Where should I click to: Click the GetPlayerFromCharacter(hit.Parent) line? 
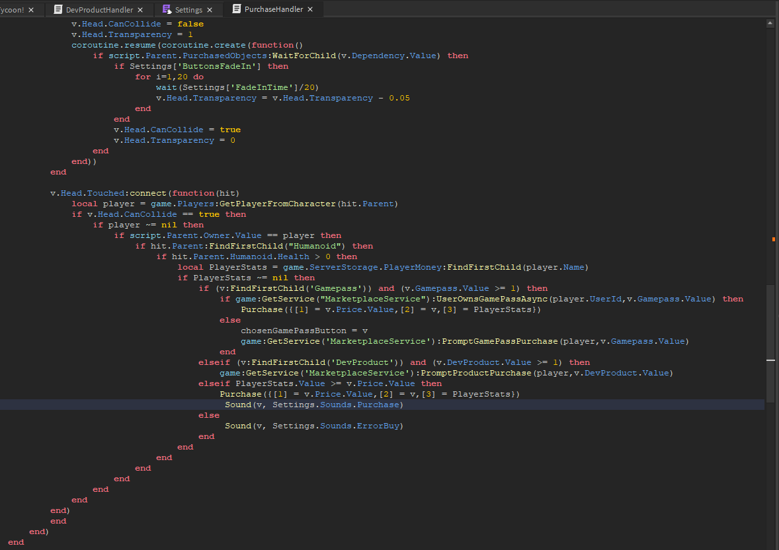[x=235, y=204]
